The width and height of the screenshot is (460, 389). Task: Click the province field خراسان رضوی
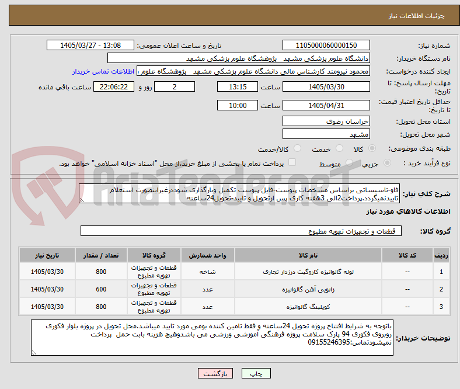tap(326, 121)
